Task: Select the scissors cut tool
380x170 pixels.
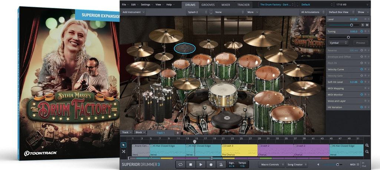Action: (x=124, y=152)
